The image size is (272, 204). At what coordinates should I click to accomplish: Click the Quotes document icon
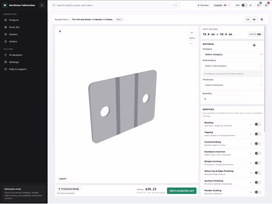(5, 34)
